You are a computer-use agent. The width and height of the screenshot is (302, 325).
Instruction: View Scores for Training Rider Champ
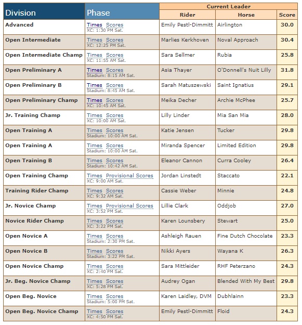pyautogui.click(x=114, y=191)
